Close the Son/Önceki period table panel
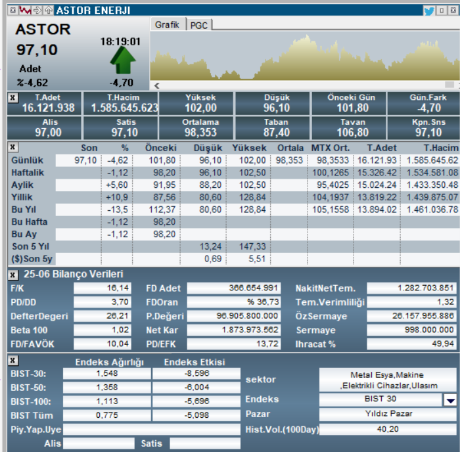Screen dimensions: 460x452 tap(12, 147)
